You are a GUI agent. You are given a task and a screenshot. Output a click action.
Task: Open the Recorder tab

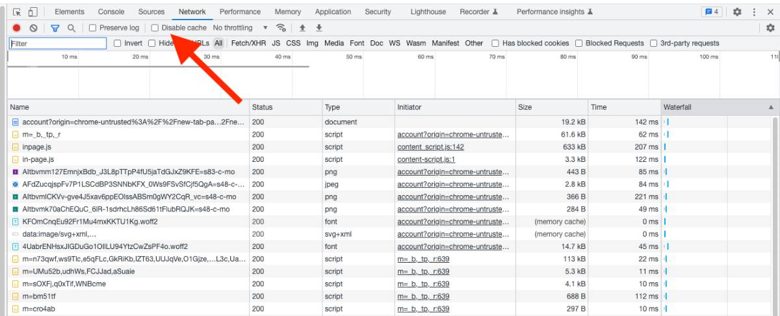[478, 12]
